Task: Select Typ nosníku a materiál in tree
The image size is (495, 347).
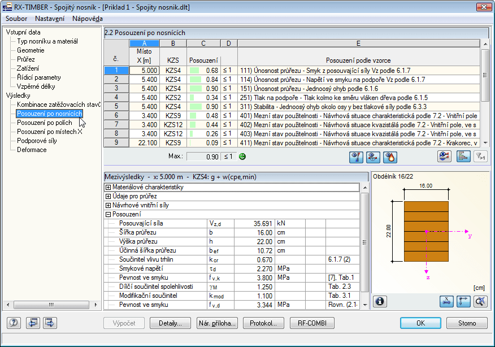Action: coord(47,41)
